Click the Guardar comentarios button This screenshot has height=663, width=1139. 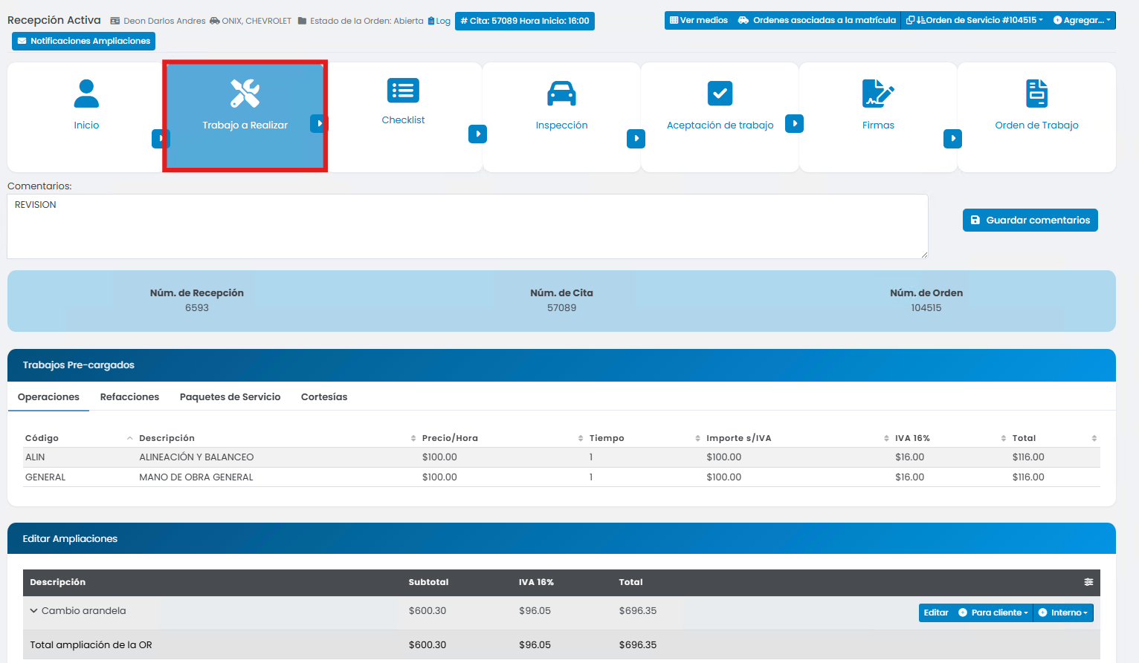(1030, 220)
